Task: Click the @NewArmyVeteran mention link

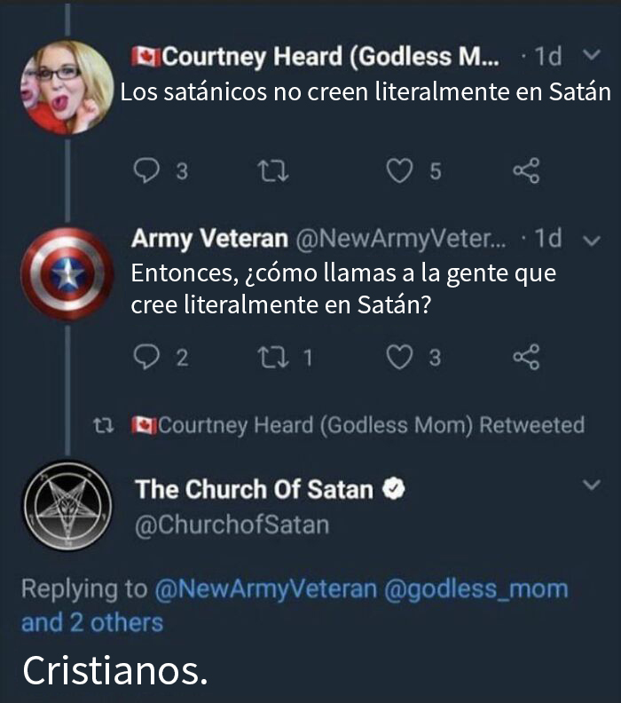Action: (265, 588)
